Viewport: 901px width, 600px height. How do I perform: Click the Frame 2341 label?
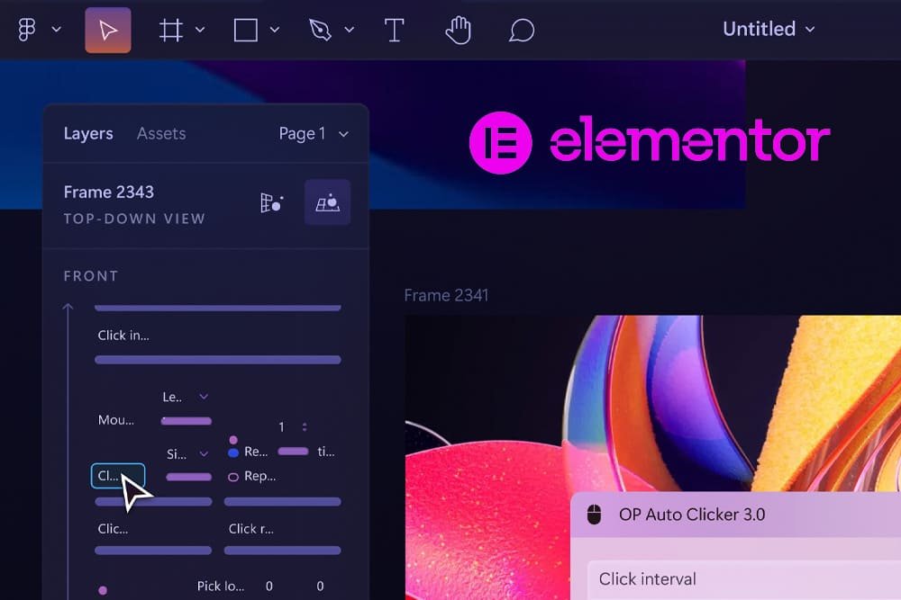[446, 295]
